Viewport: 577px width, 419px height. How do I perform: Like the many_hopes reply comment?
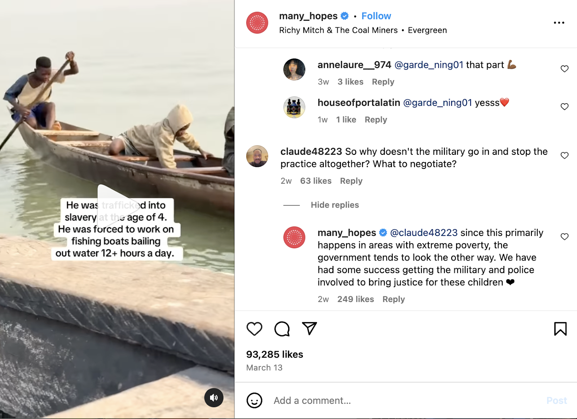tap(564, 237)
